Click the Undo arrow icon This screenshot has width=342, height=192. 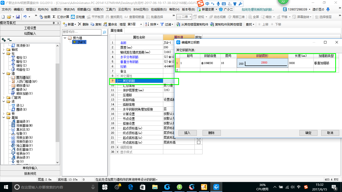25,17
